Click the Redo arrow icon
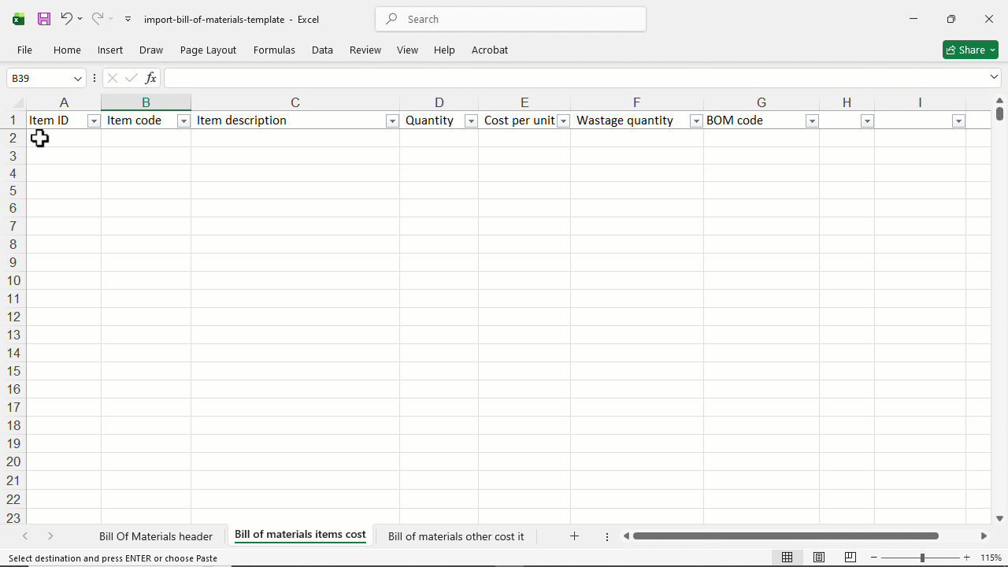1008x567 pixels. pos(98,18)
